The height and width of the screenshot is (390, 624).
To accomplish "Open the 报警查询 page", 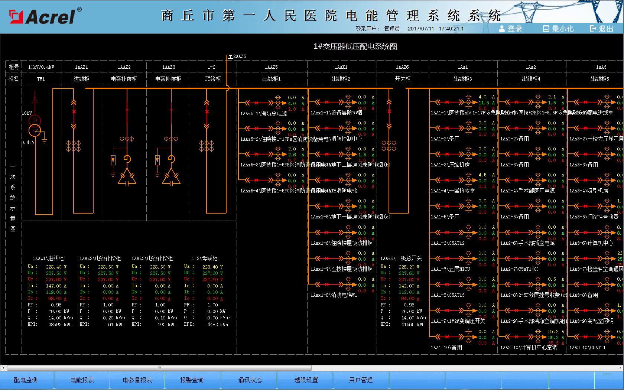I will (193, 380).
